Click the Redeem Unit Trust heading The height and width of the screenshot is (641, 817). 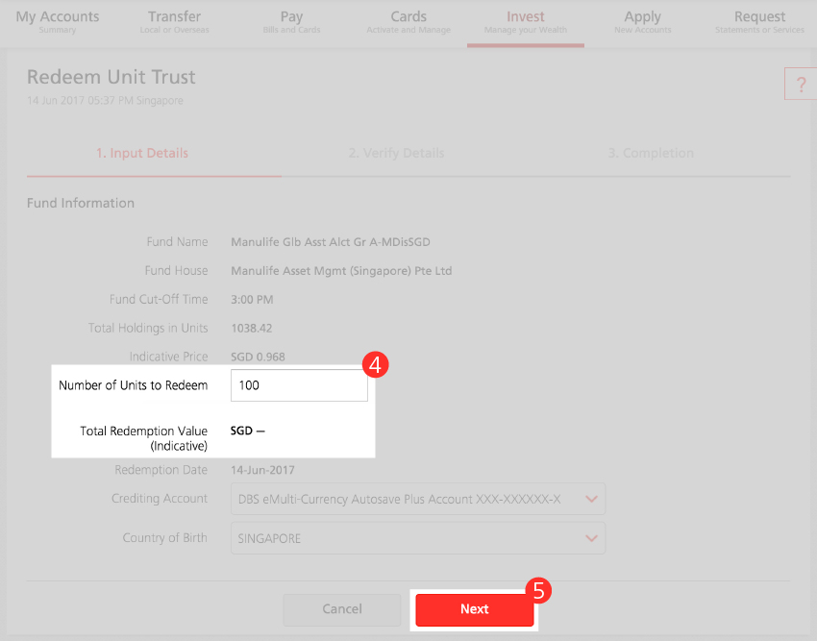click(x=111, y=77)
